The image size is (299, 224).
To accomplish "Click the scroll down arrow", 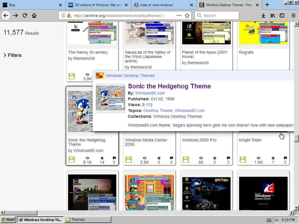I will [296, 208].
